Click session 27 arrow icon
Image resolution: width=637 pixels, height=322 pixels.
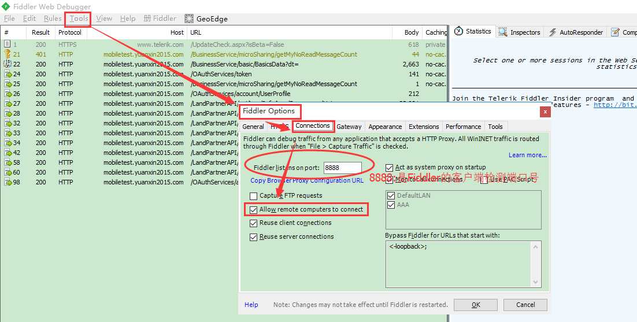(8, 103)
